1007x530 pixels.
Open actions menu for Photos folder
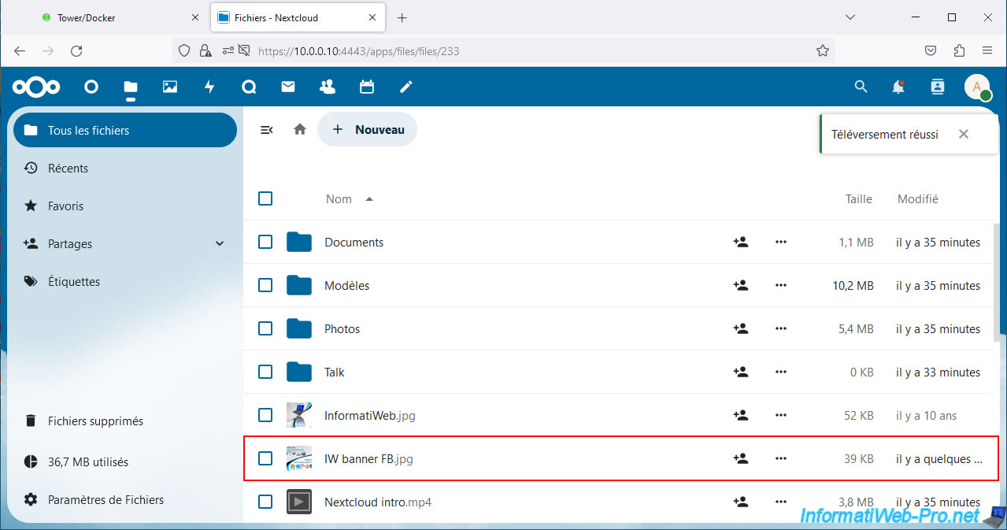coord(780,328)
